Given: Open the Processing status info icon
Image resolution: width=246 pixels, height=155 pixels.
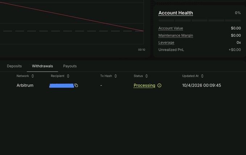Looking at the screenshot, I should (x=159, y=85).
